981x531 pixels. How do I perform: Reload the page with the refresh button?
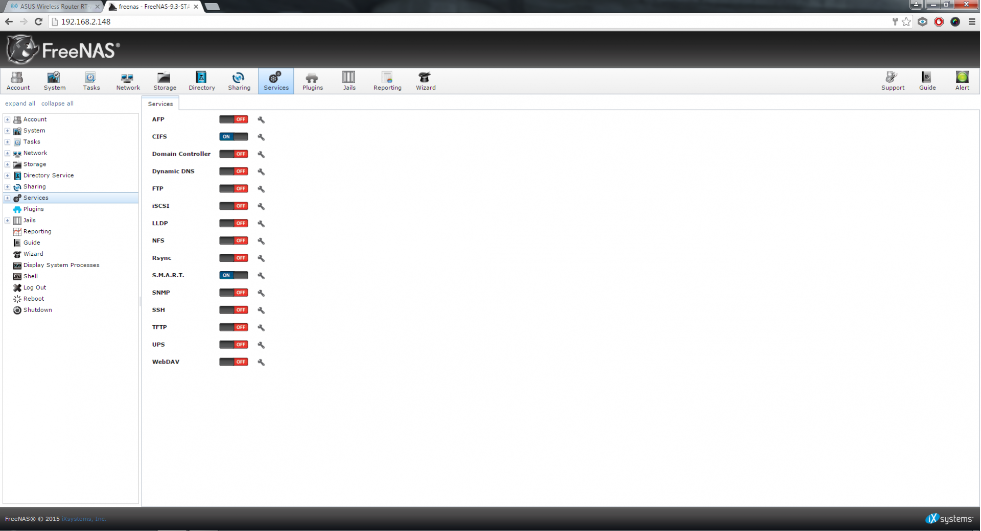click(38, 21)
